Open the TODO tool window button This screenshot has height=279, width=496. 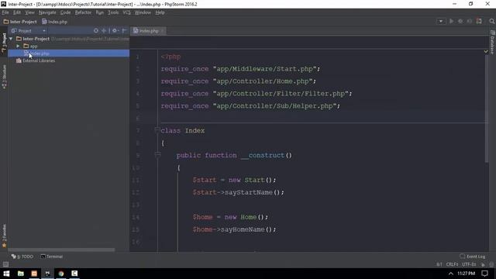22,257
